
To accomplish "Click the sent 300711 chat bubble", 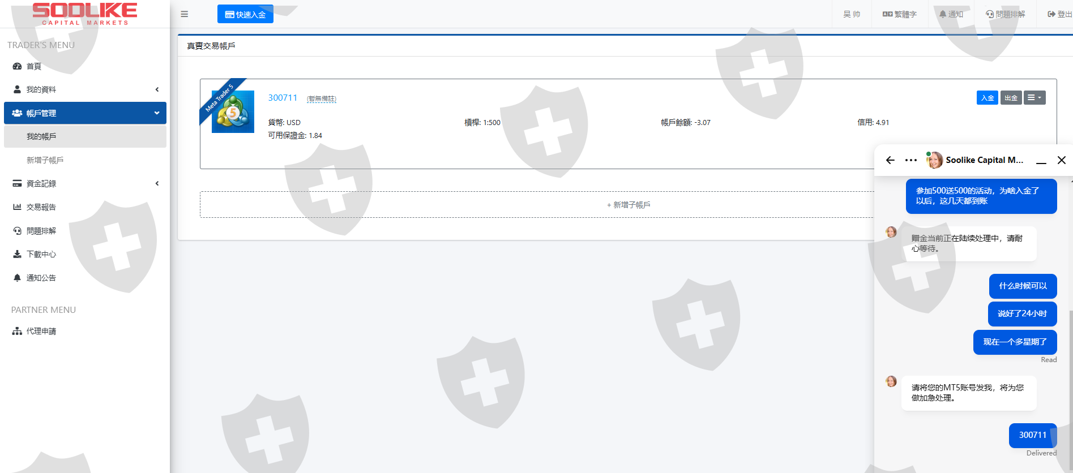I will 1033,436.
